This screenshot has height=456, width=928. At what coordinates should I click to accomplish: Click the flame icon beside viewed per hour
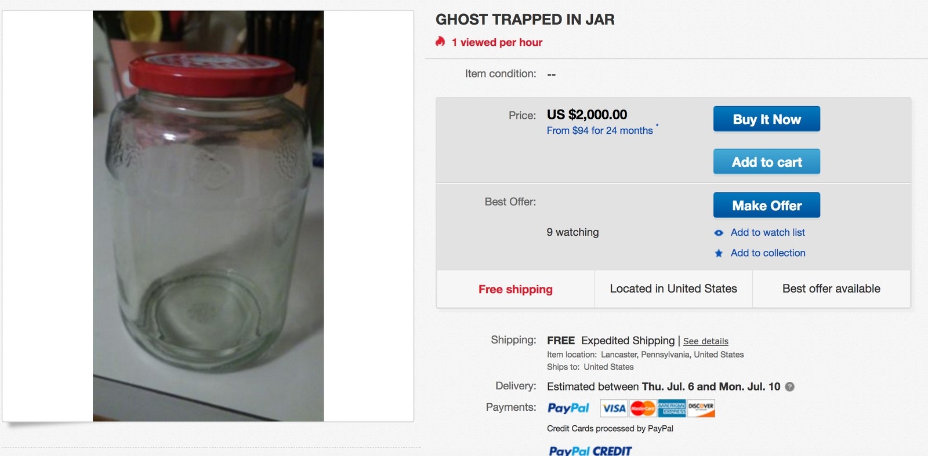click(x=440, y=42)
